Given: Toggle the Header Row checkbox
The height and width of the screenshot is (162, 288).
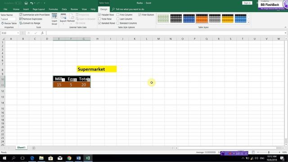Looking at the screenshot, I should [x=99, y=15].
